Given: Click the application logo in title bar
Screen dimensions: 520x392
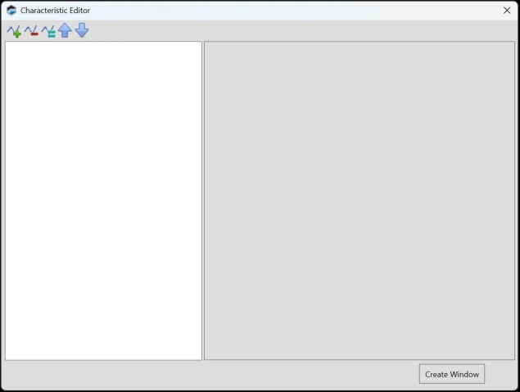Looking at the screenshot, I should tap(11, 11).
